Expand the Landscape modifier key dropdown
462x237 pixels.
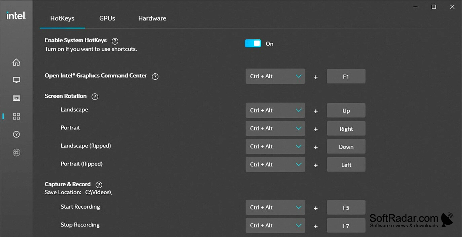point(275,111)
